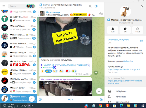Open File Explorer from taskbar
The width and height of the screenshot is (146, 108).
pos(128,106)
